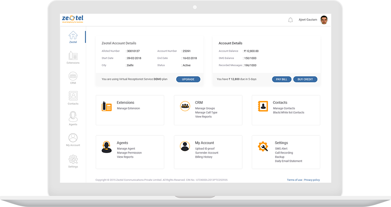
Task: Click allotted number value 30010137
Action: [133, 51]
